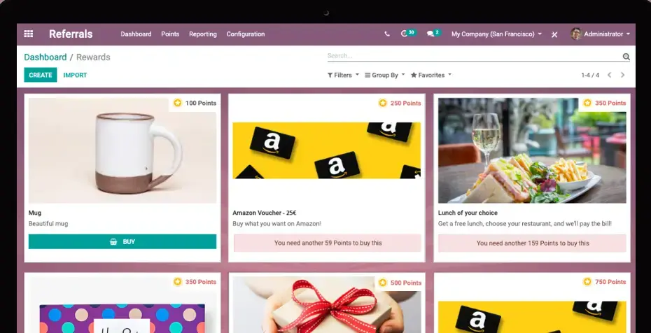Click the search magnifier icon
The image size is (651, 333).
626,57
